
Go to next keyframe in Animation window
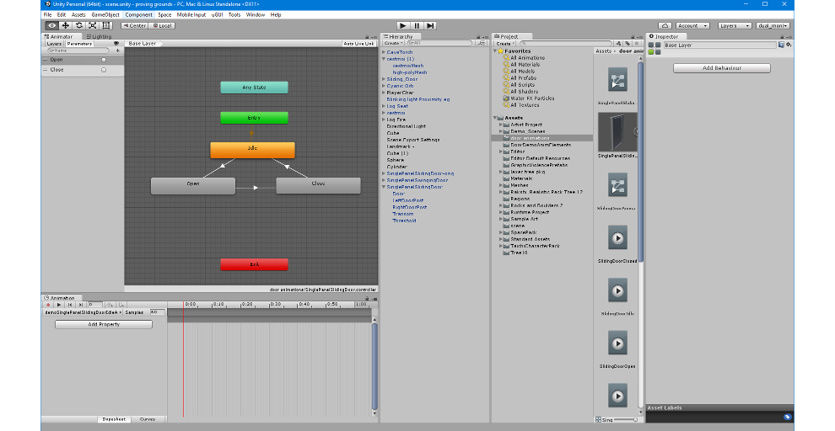(x=80, y=305)
